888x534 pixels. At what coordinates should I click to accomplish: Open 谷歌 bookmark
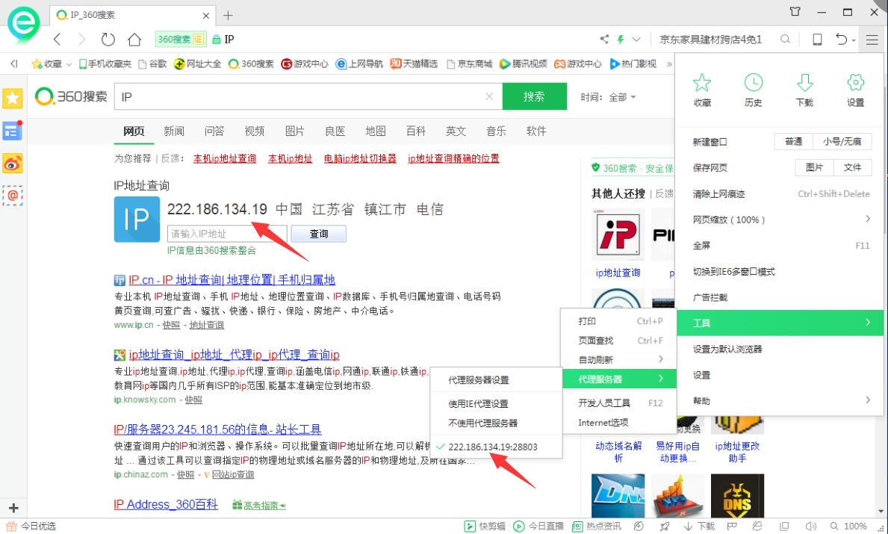(152, 64)
